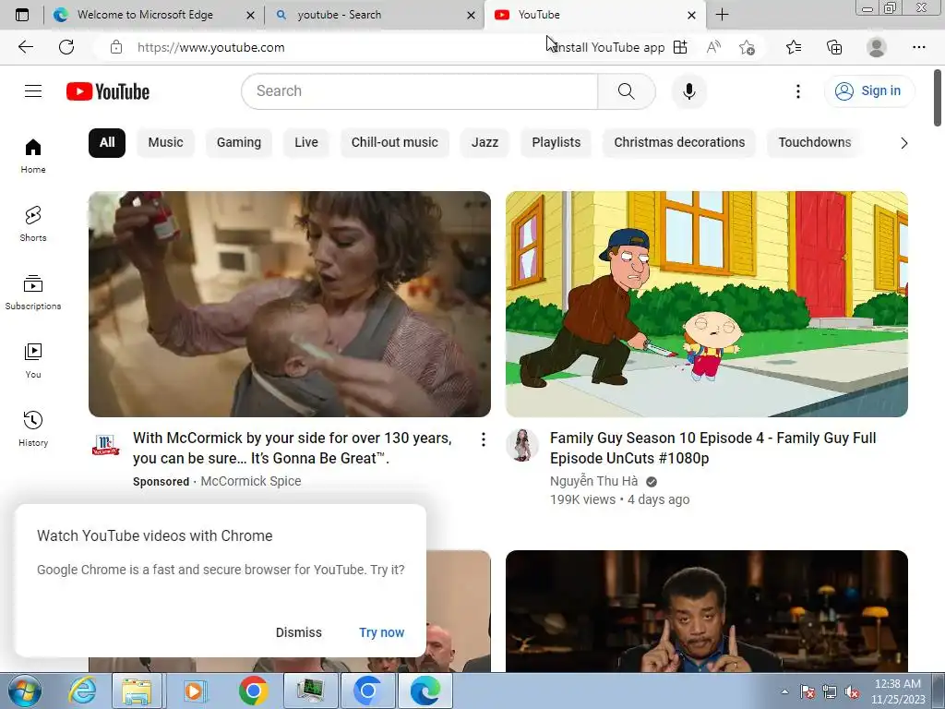This screenshot has width=945, height=709.
Task: Select the All filter chip
Action: [107, 143]
